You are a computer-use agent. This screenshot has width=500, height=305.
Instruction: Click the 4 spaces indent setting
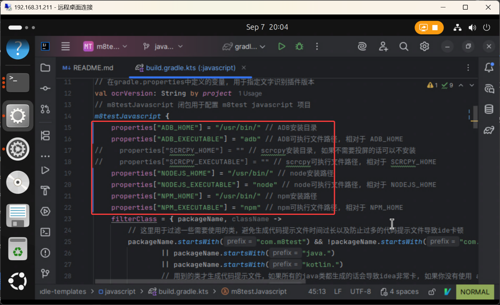pos(400,292)
